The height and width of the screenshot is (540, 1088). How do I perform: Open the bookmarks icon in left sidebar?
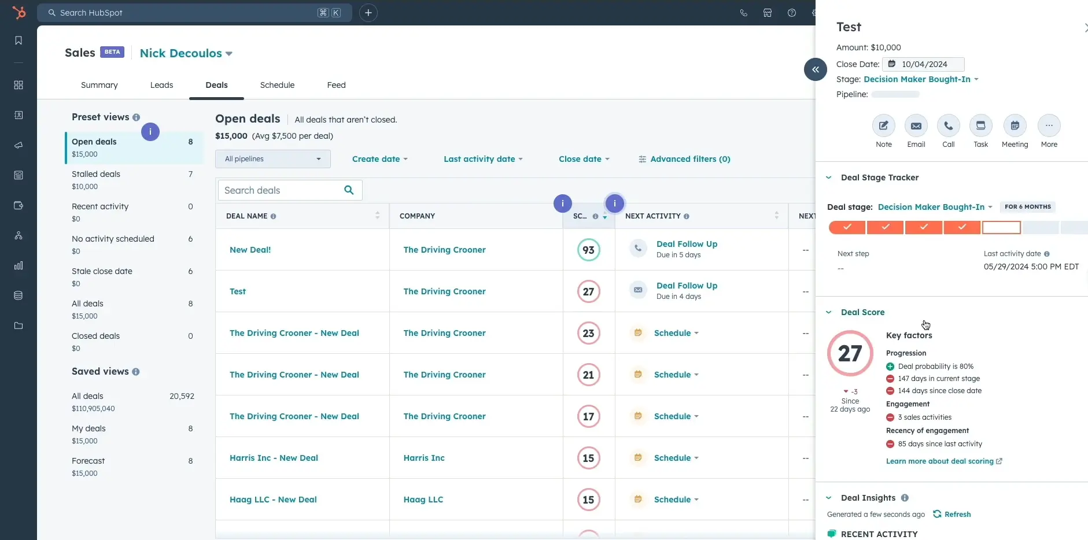pyautogui.click(x=19, y=40)
